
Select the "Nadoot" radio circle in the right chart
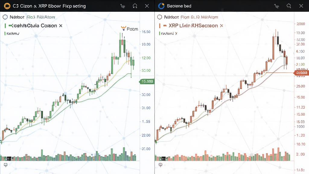(160, 17)
